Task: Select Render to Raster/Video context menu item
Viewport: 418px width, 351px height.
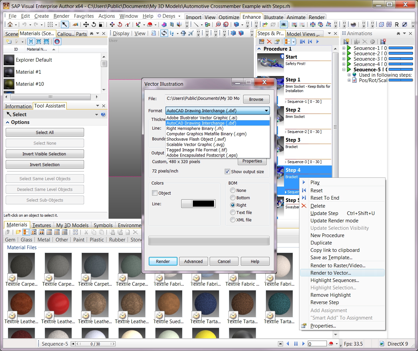Action: [338, 265]
